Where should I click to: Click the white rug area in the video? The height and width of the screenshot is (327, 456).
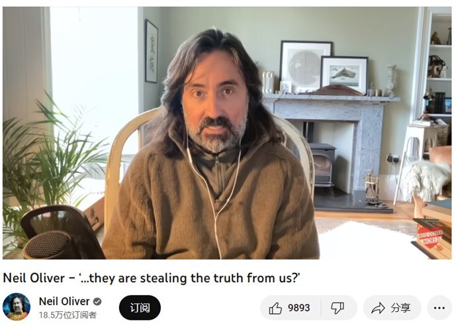[367, 238]
